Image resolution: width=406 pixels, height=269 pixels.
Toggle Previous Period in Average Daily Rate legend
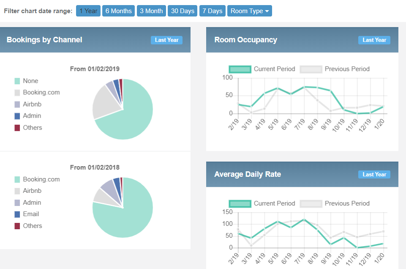point(335,204)
